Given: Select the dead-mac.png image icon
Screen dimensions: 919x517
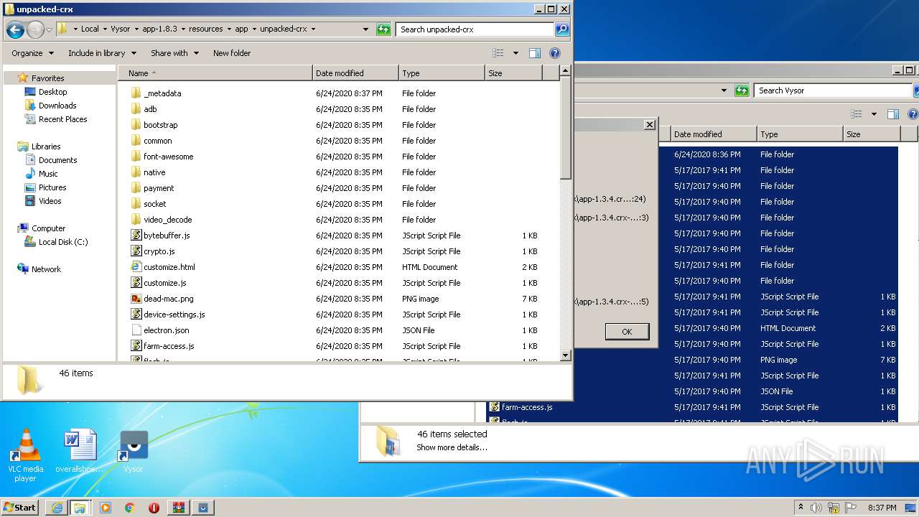Looking at the screenshot, I should 136,299.
